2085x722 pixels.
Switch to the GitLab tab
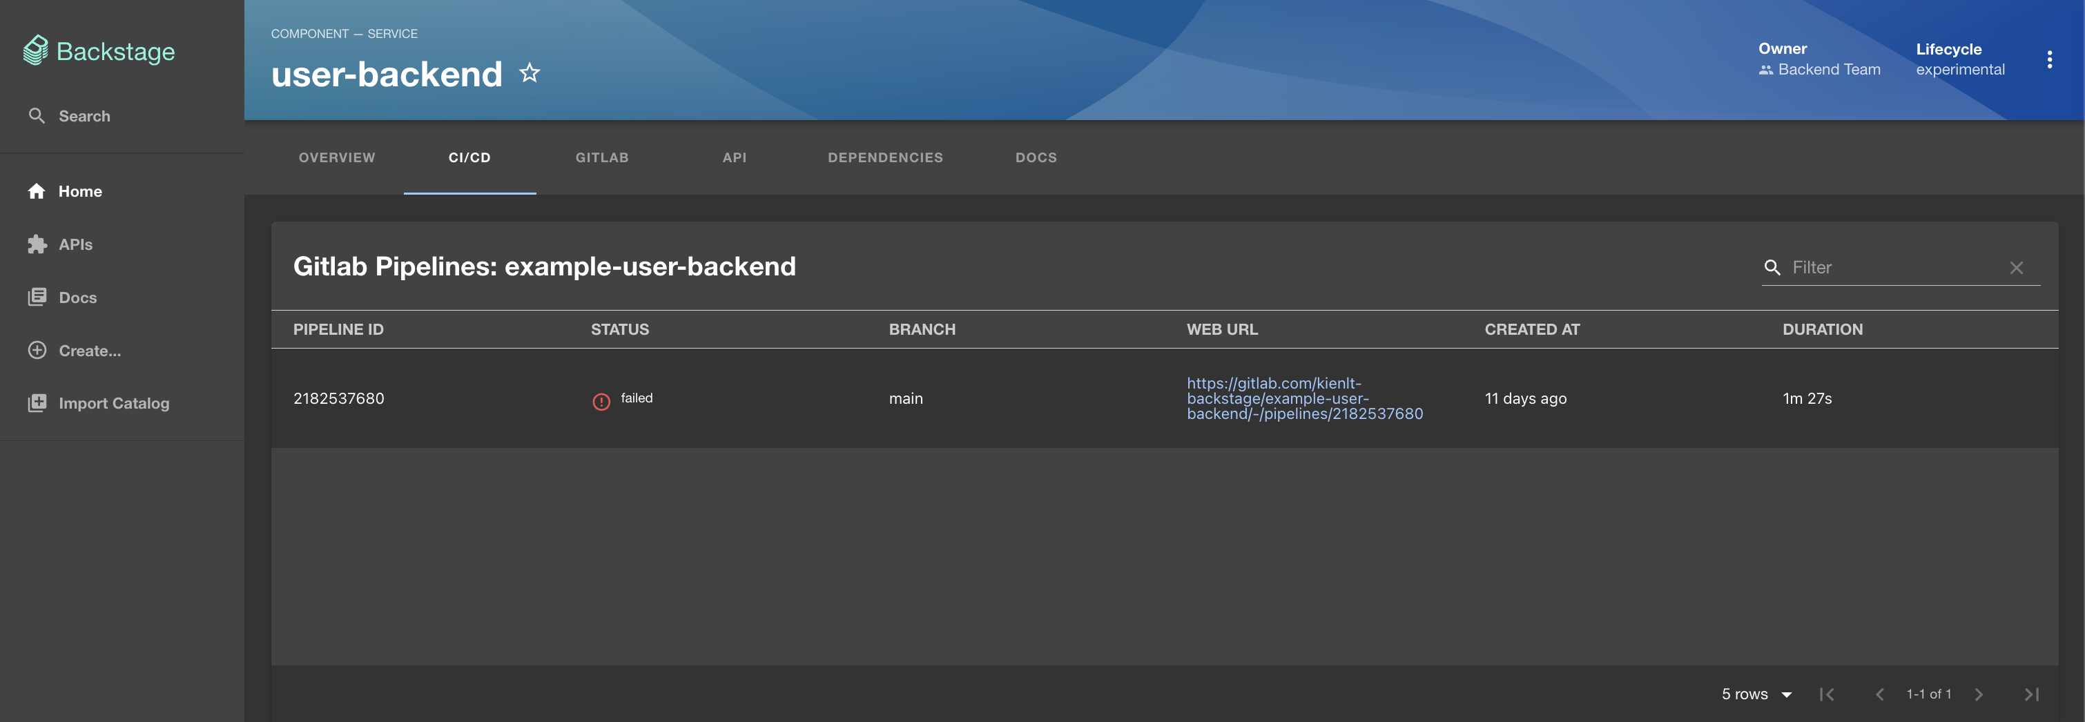pos(601,158)
